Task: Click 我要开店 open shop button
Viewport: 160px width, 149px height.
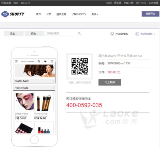Action: 150,14
